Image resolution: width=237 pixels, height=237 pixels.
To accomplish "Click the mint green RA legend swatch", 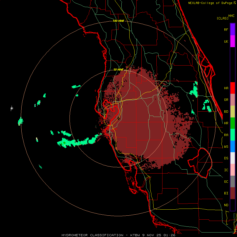I will click(x=233, y=135).
